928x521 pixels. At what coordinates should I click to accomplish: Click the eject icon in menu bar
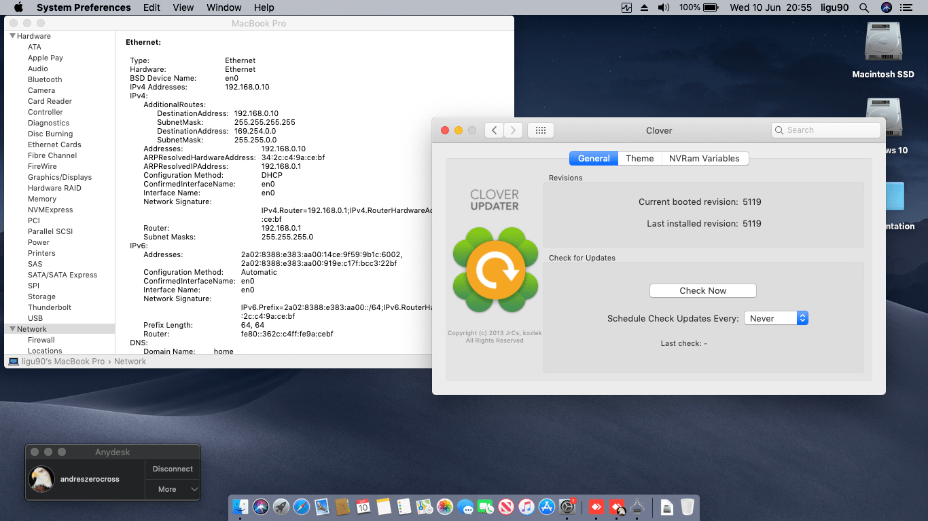point(645,7)
